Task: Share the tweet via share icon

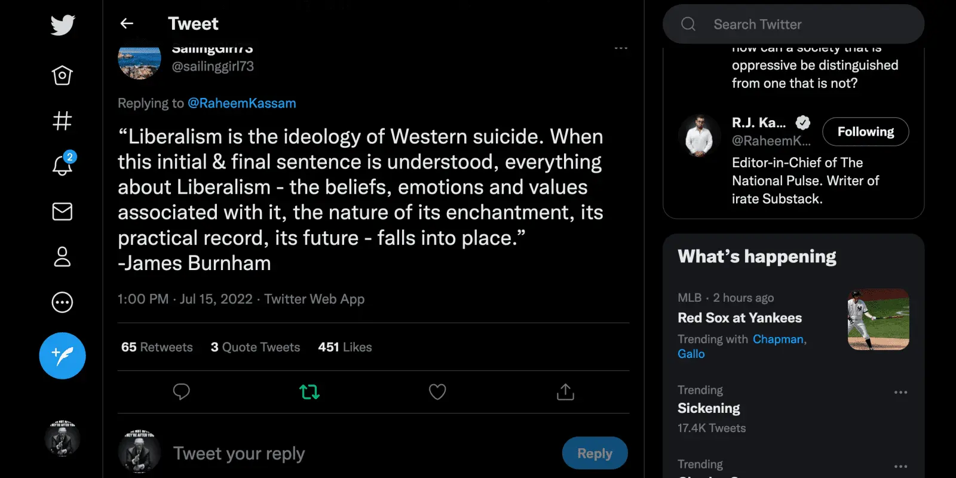Action: (x=565, y=392)
